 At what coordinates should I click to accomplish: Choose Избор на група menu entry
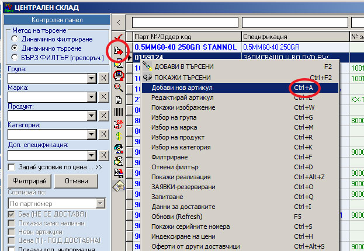pyautogui.click(x=240, y=117)
